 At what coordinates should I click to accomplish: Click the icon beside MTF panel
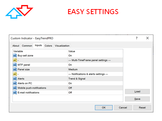click(x=15, y=65)
